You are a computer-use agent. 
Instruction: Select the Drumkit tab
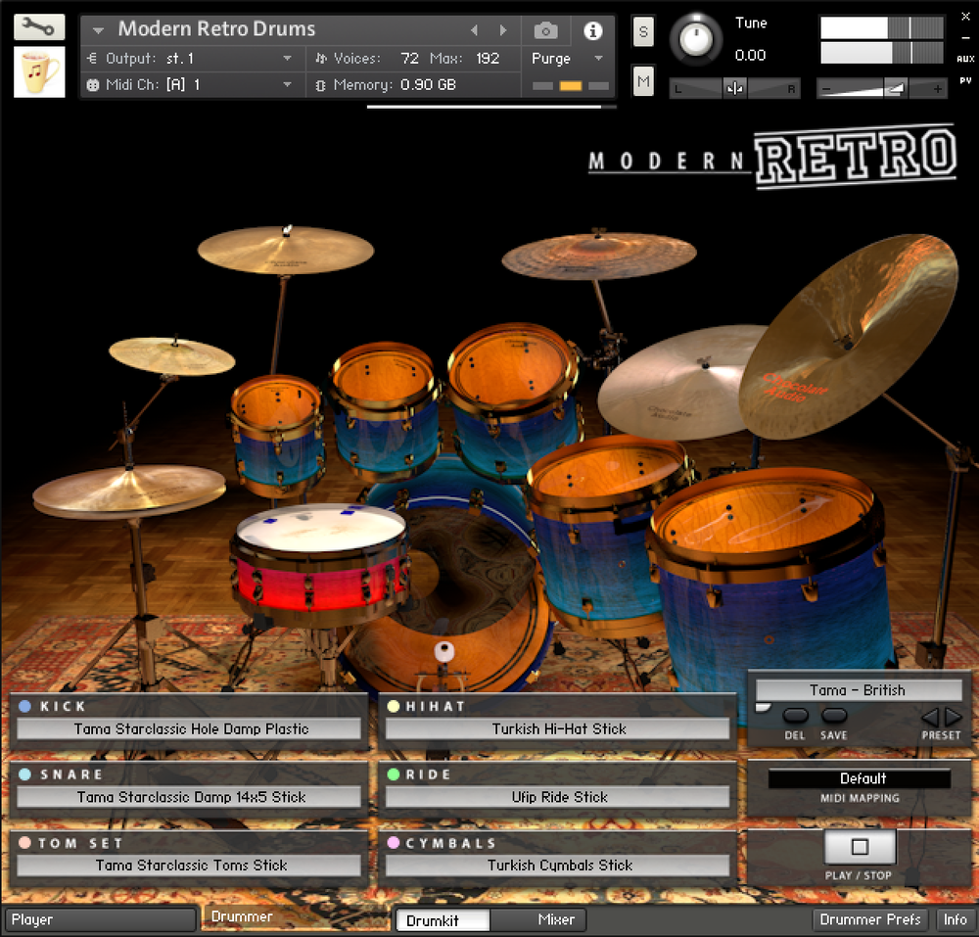[443, 920]
